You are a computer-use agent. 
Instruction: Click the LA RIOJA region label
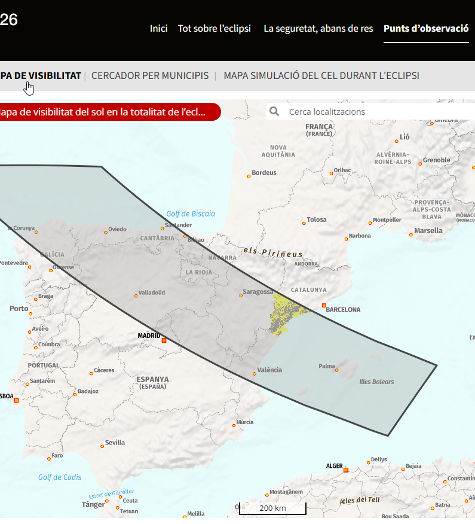pyautogui.click(x=198, y=272)
